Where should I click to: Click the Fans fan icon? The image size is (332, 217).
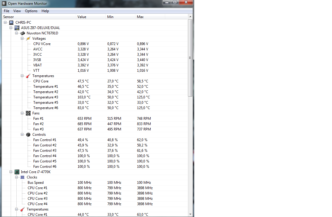point(28,113)
